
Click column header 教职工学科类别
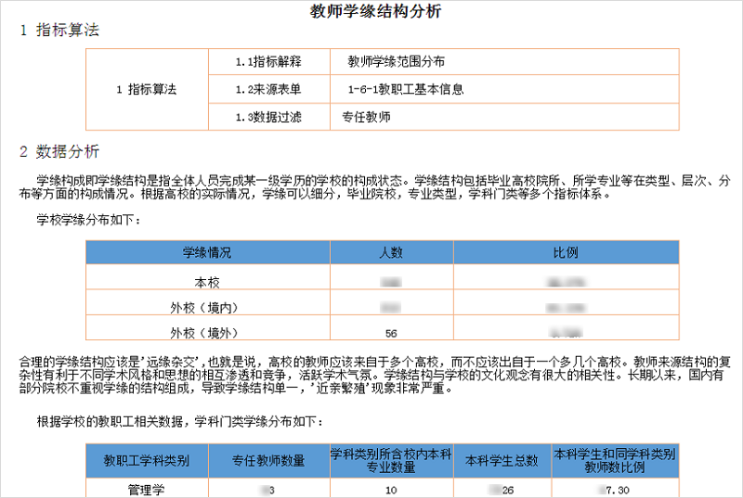click(x=147, y=461)
